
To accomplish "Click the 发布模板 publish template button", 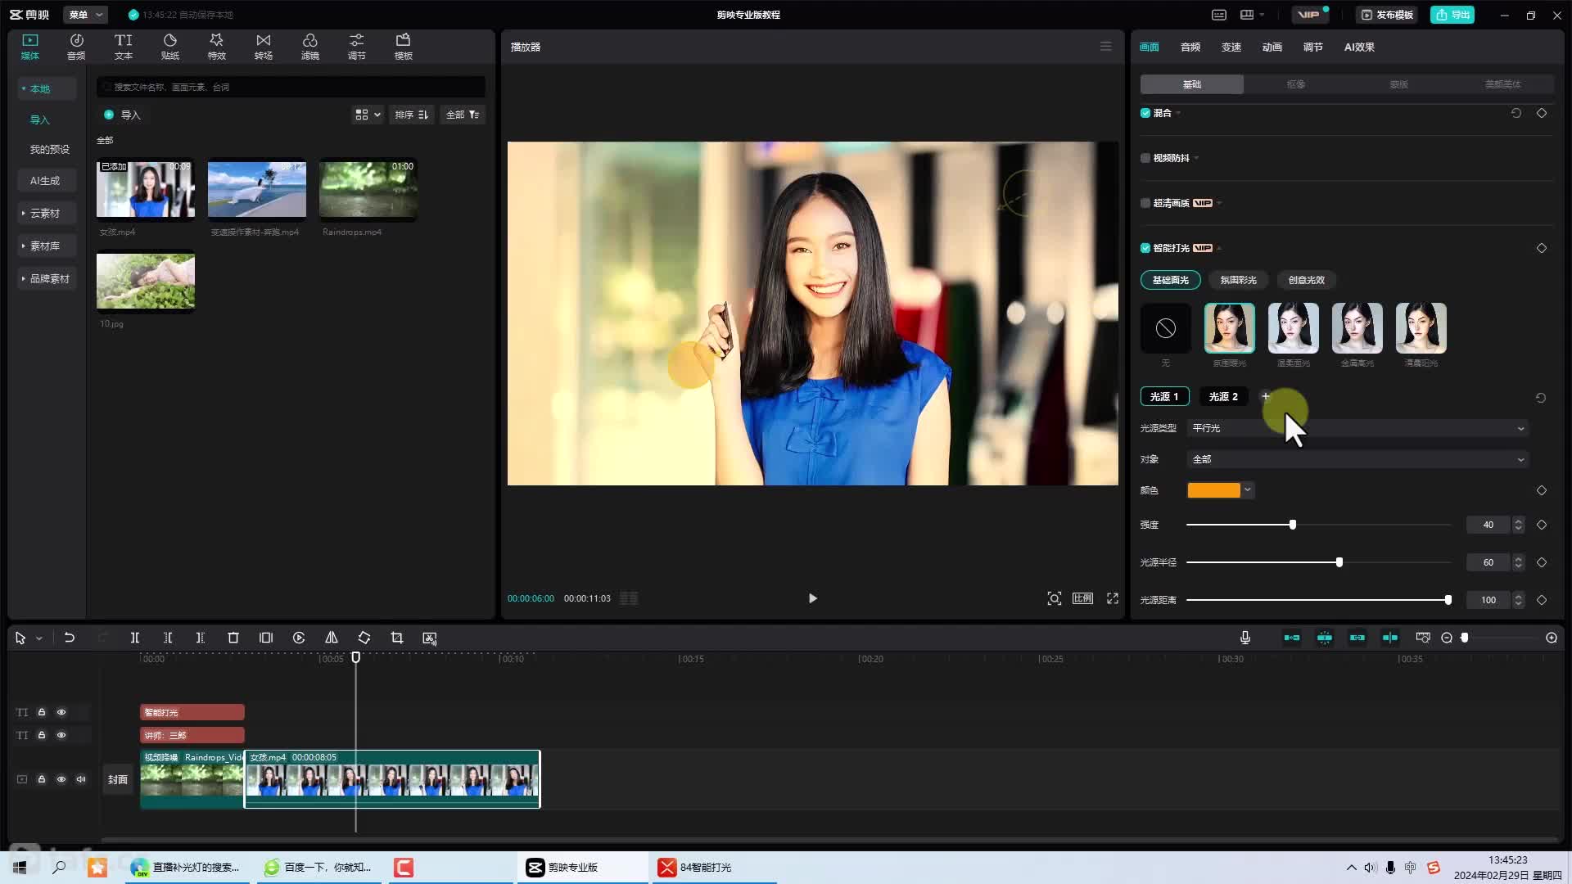I will coord(1387,15).
